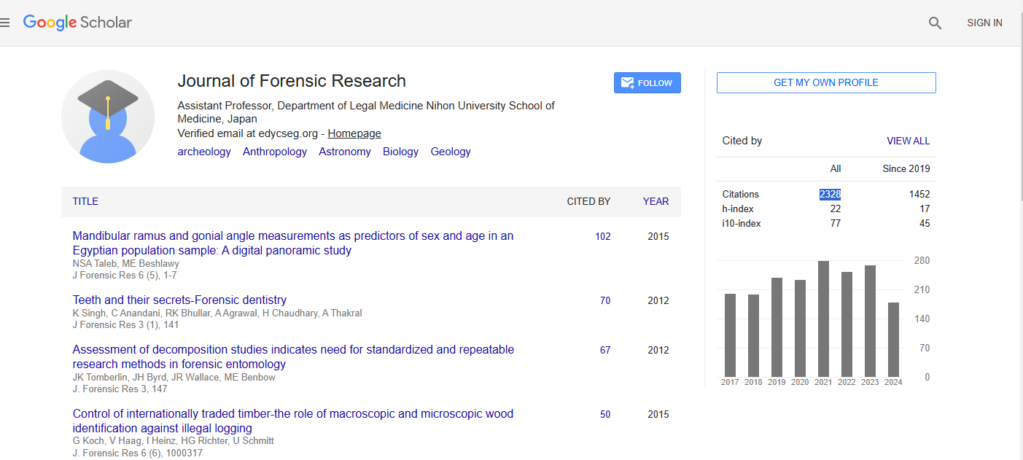
Task: Click the search magnifier icon
Action: [x=935, y=23]
